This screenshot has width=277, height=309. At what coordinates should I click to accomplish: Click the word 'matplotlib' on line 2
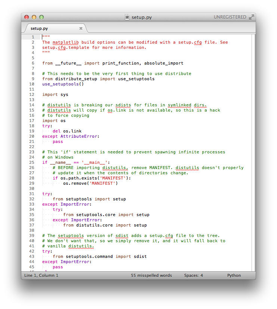tap(65, 43)
